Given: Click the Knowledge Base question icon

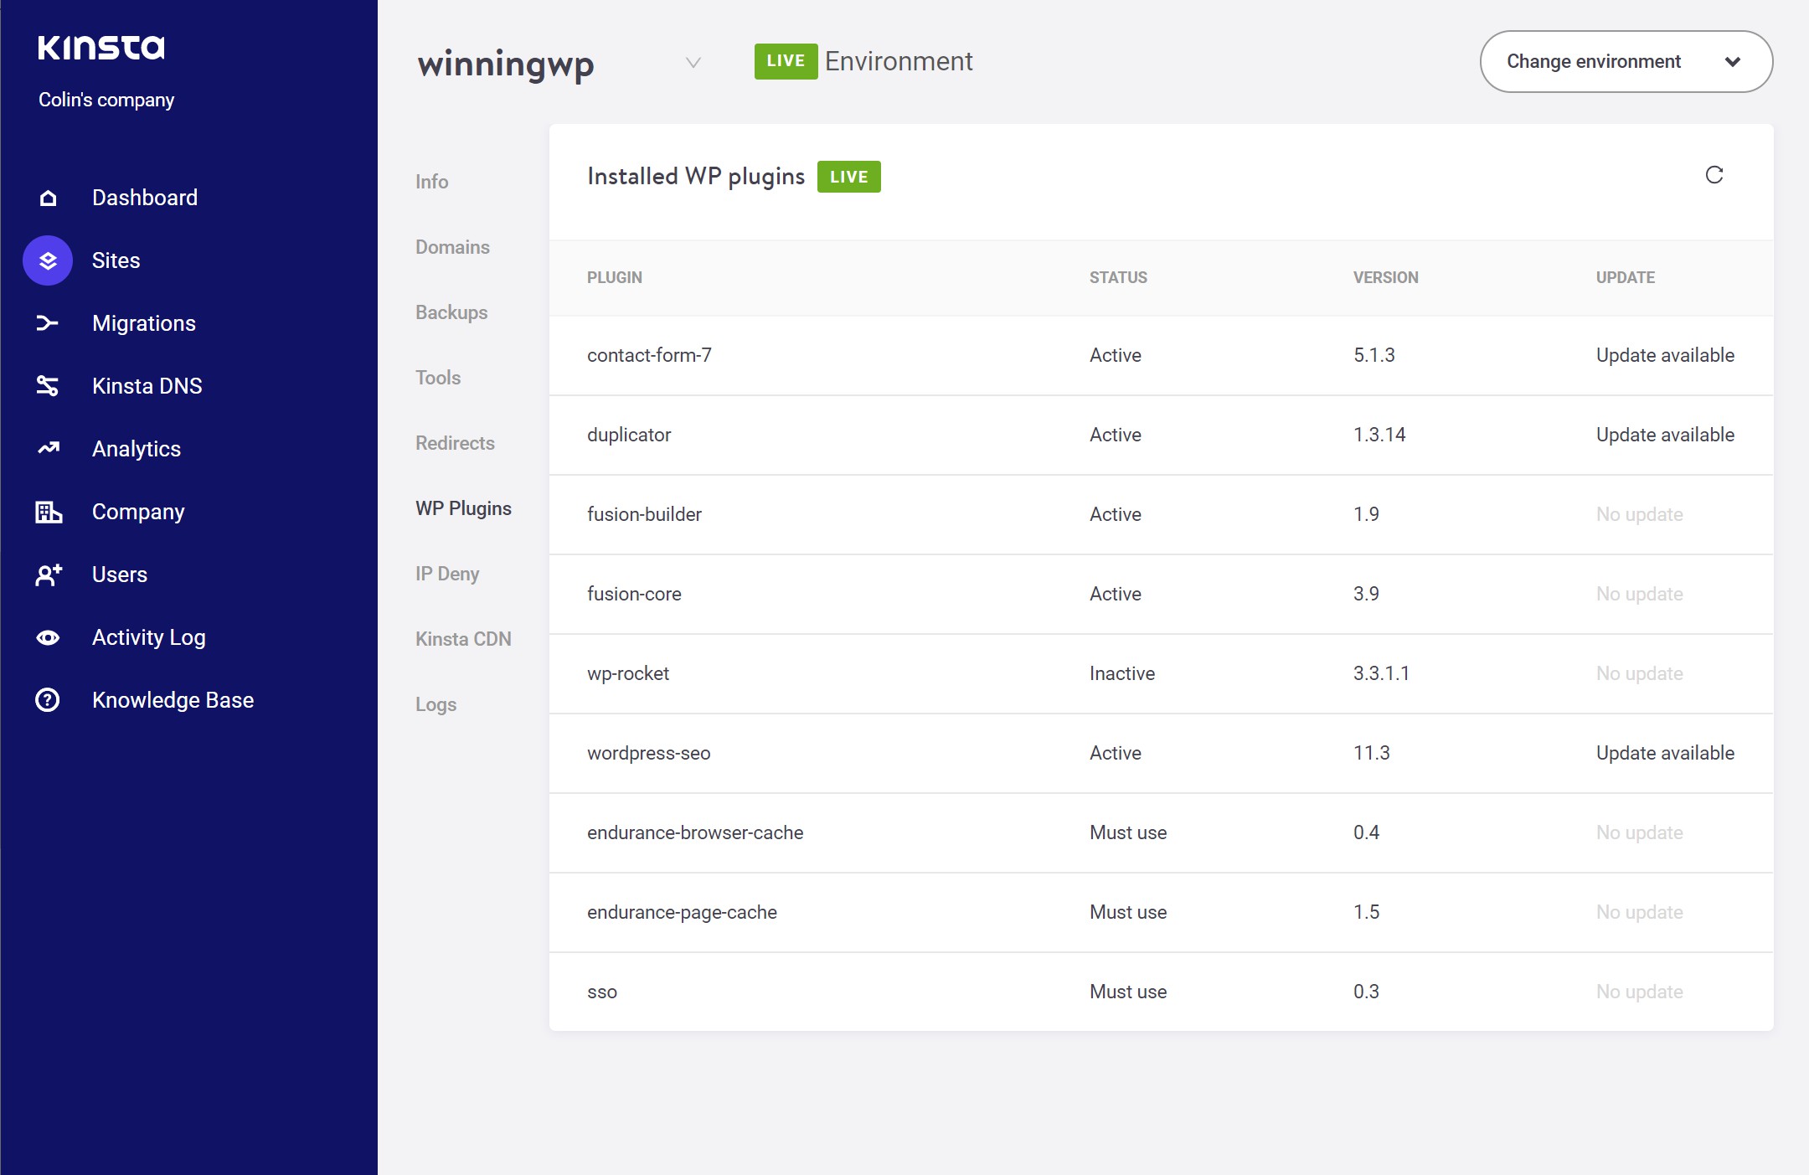Looking at the screenshot, I should [x=48, y=700].
